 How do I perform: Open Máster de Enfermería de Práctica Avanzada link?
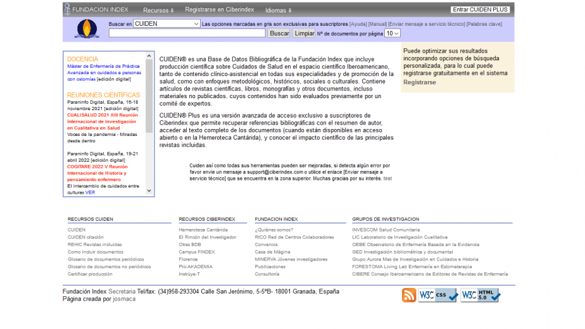104,73
